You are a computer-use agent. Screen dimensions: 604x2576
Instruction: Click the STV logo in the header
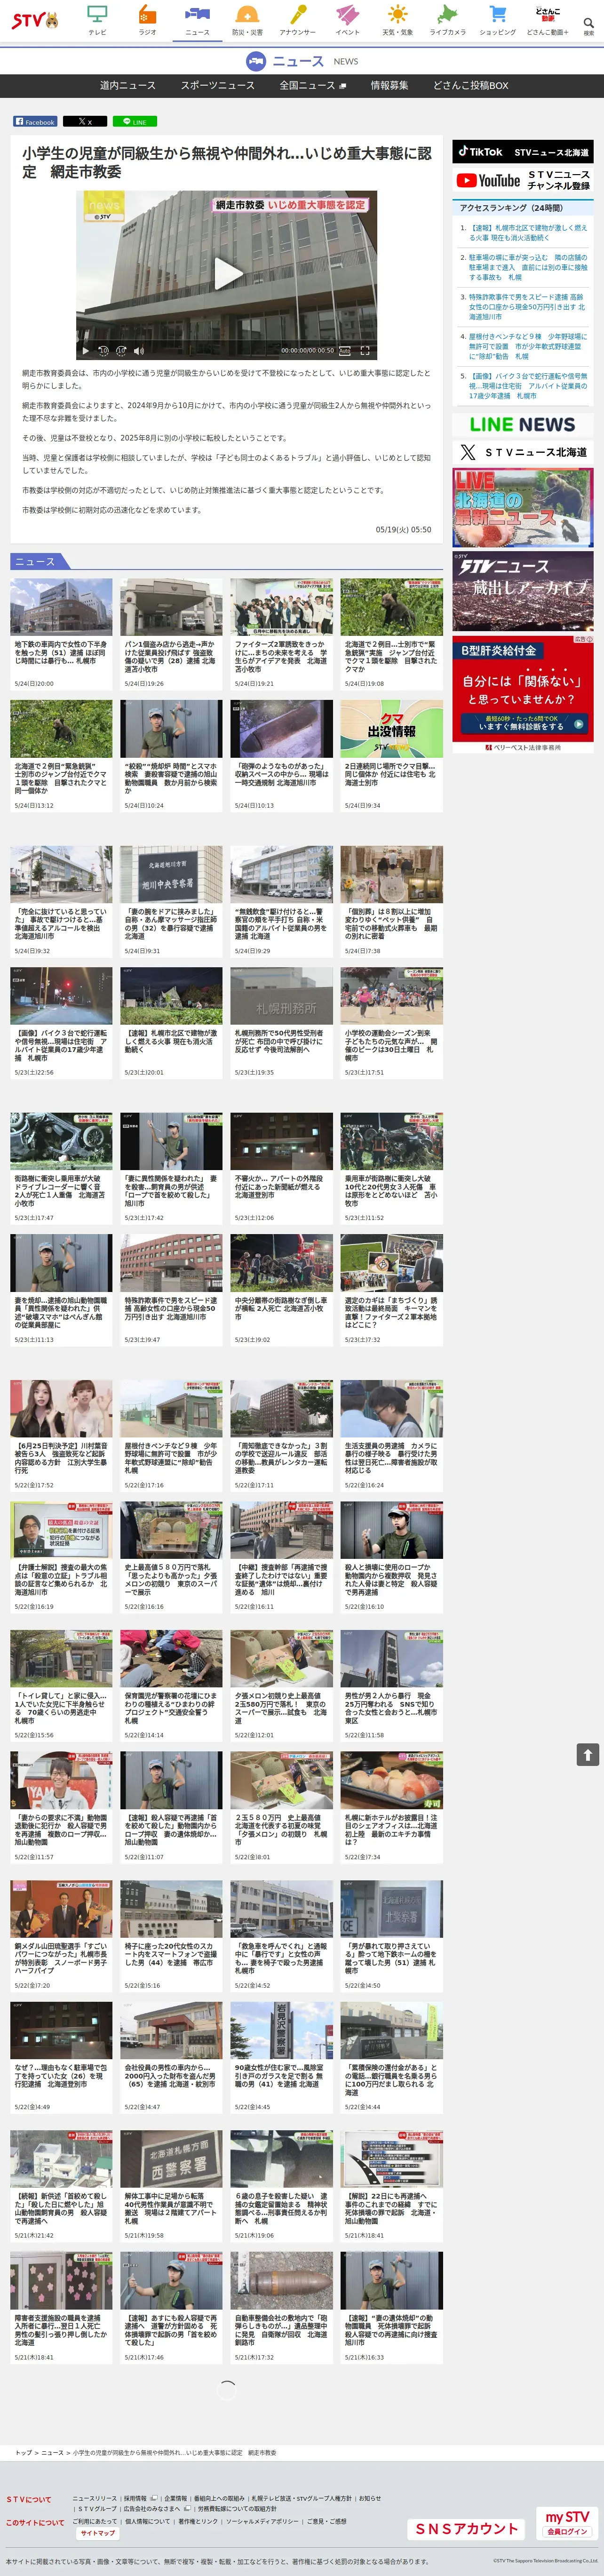point(35,20)
